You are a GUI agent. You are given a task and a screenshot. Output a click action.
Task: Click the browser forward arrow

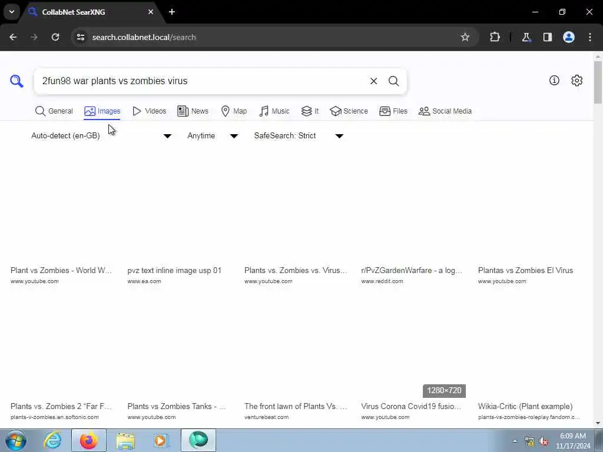coord(34,37)
